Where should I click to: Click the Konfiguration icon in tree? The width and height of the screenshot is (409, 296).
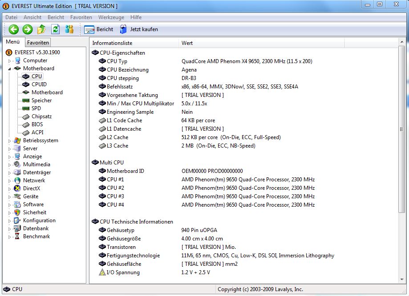point(17,220)
